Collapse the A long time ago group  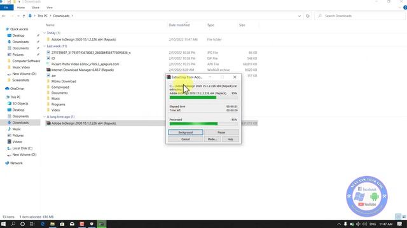click(x=45, y=117)
